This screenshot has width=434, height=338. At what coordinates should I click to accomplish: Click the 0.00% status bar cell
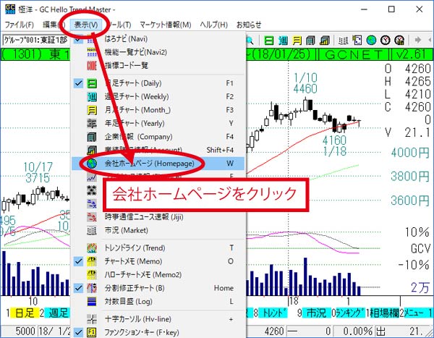354,331
